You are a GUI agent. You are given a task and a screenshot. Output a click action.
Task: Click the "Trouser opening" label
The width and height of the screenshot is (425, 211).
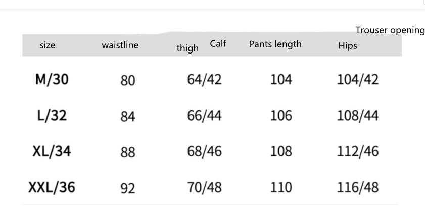tap(390, 30)
